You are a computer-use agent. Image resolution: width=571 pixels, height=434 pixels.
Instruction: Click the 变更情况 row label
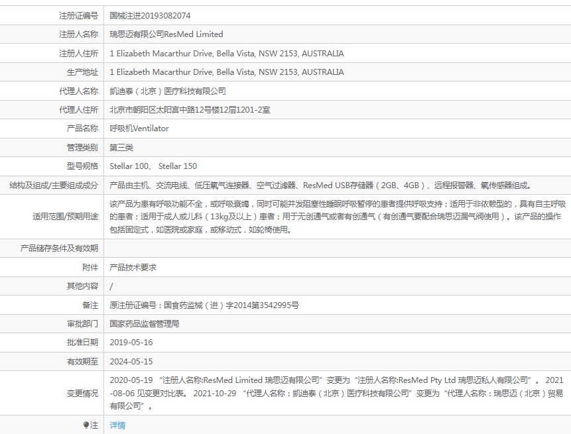pos(83,394)
